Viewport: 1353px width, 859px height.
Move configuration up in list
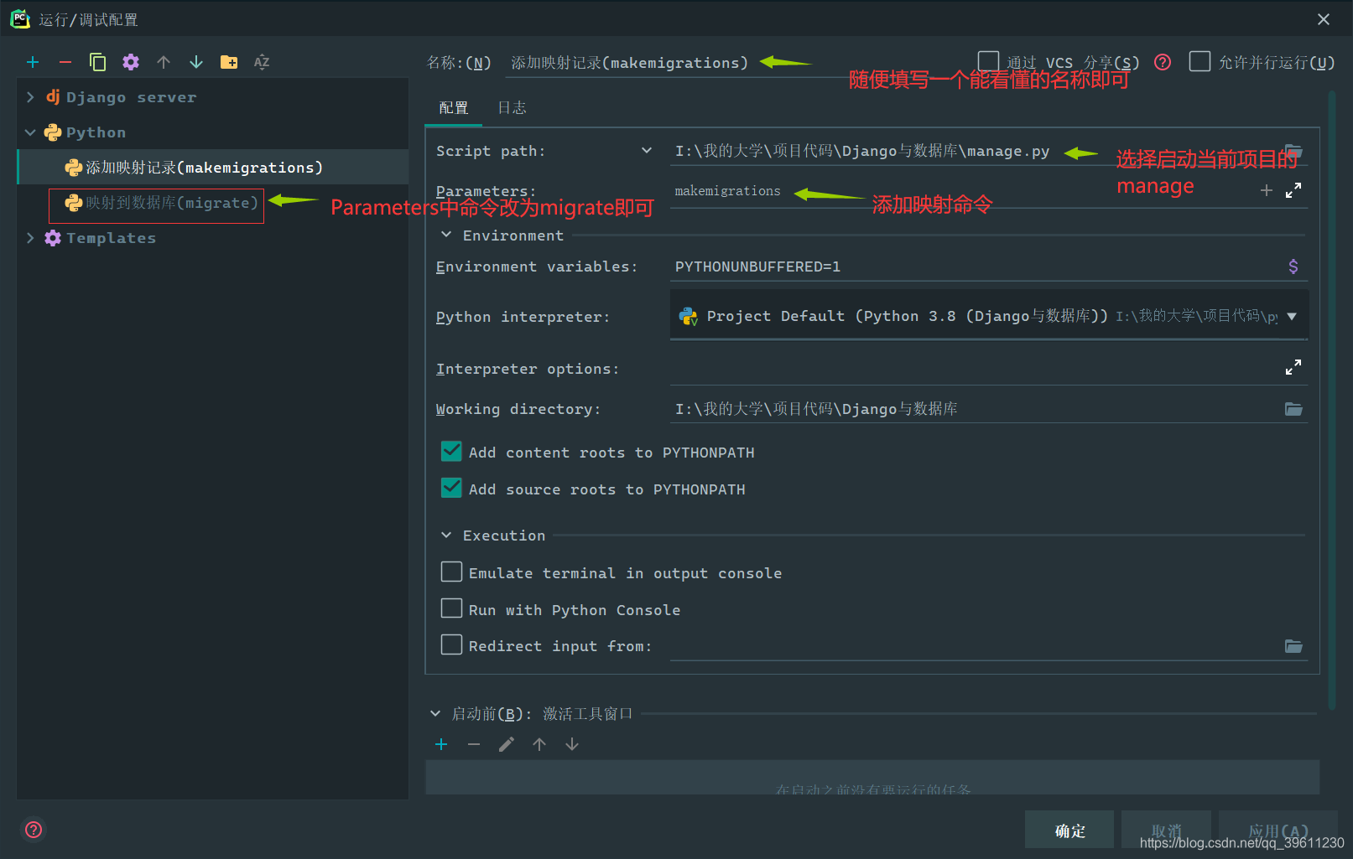coord(164,62)
